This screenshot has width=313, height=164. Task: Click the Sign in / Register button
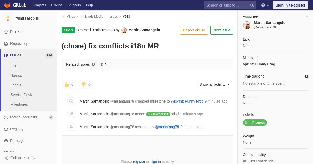[x=290, y=5]
